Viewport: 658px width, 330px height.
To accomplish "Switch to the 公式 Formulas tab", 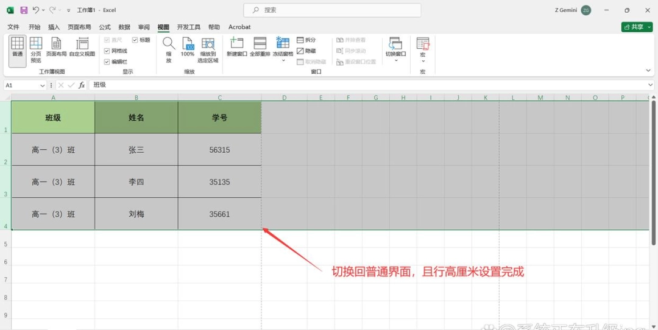I will pos(105,27).
